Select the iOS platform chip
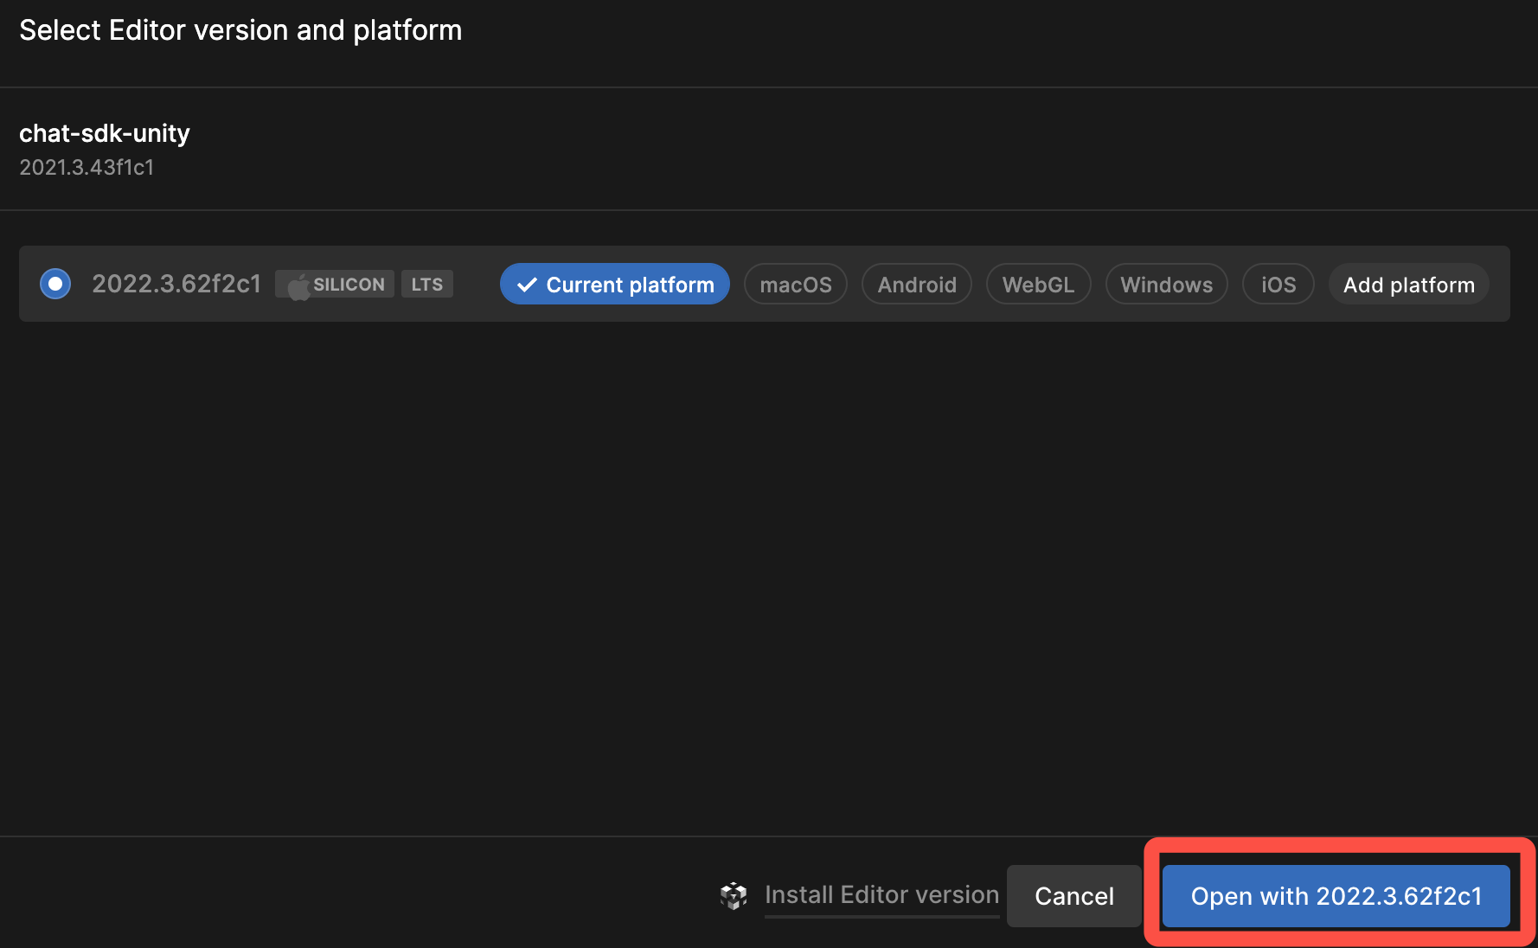This screenshot has width=1538, height=948. pos(1278,284)
